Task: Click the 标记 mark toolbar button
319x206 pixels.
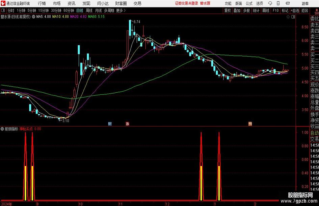Action: (285, 10)
